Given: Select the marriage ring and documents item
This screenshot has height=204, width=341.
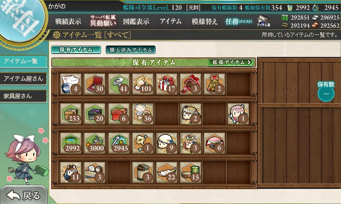Looking at the screenshot, I should (x=71, y=84).
